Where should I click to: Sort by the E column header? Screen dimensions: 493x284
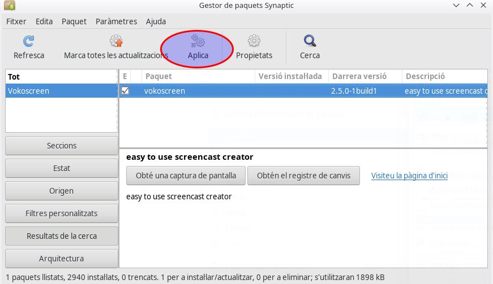pyautogui.click(x=125, y=76)
